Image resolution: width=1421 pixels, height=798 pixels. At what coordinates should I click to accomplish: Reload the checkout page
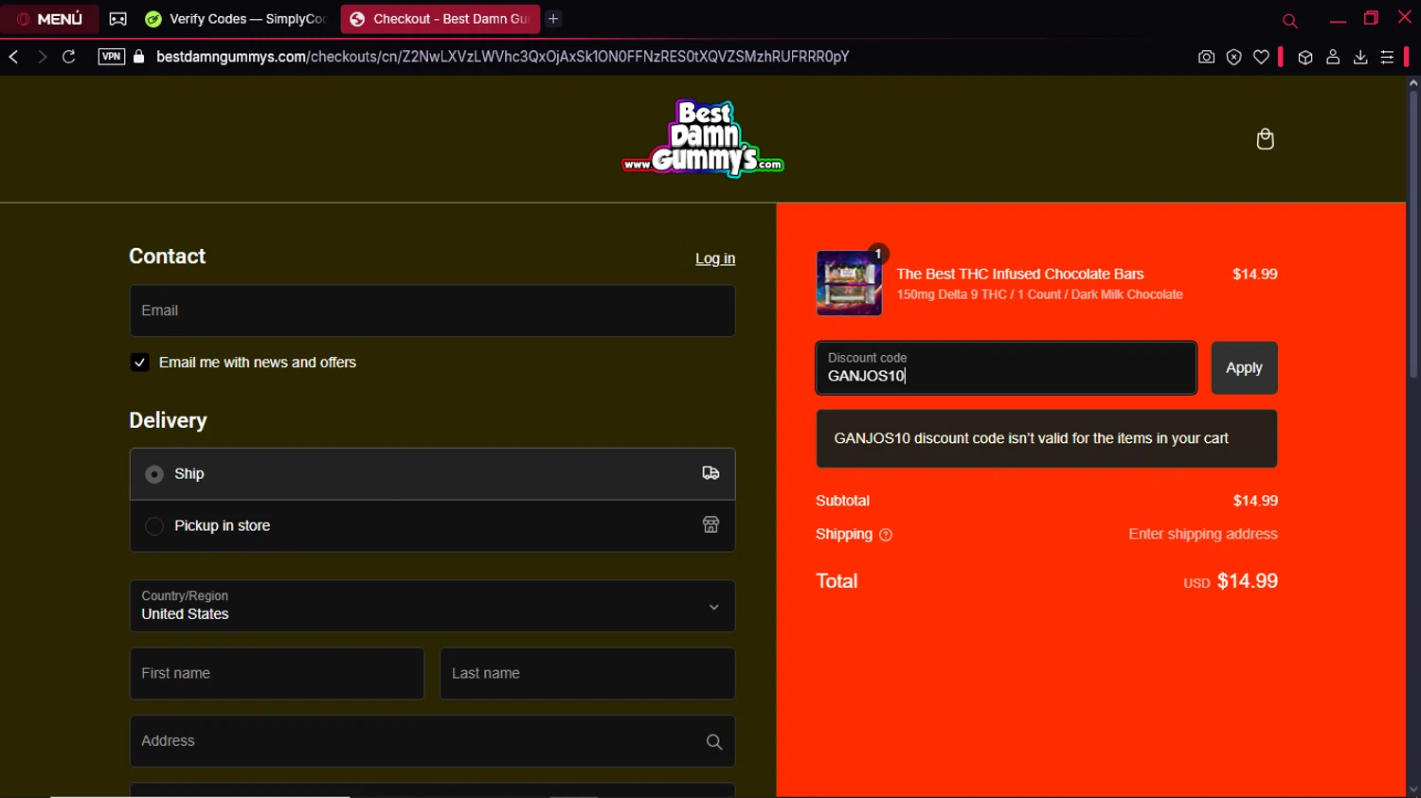[x=69, y=57]
